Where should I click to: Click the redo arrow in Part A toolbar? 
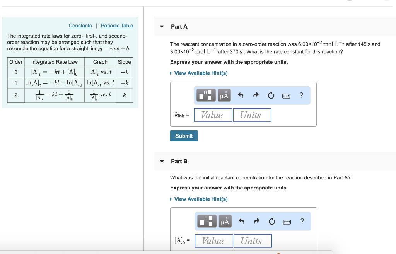coord(256,95)
